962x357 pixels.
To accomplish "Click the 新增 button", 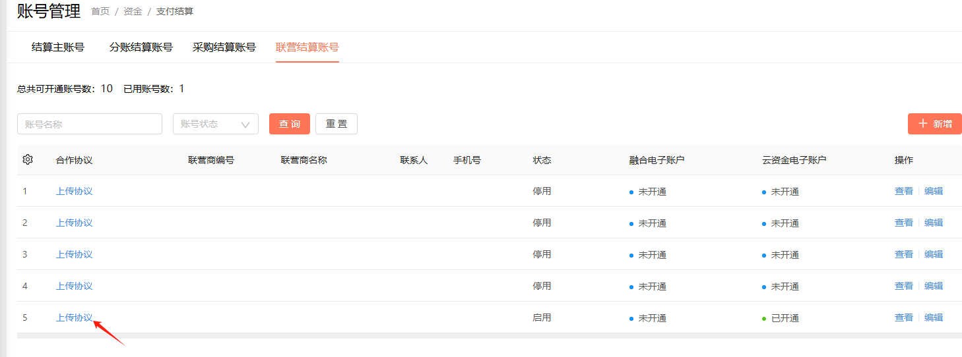I will [x=935, y=124].
